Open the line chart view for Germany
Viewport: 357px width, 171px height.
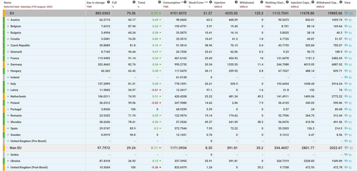[351, 64]
